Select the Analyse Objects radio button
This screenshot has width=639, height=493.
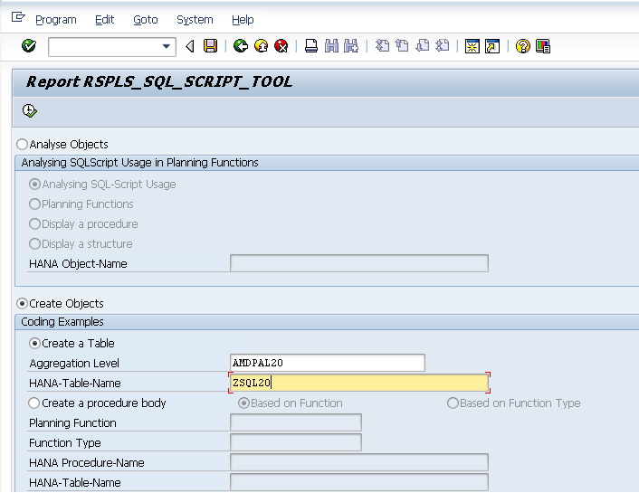coord(22,144)
